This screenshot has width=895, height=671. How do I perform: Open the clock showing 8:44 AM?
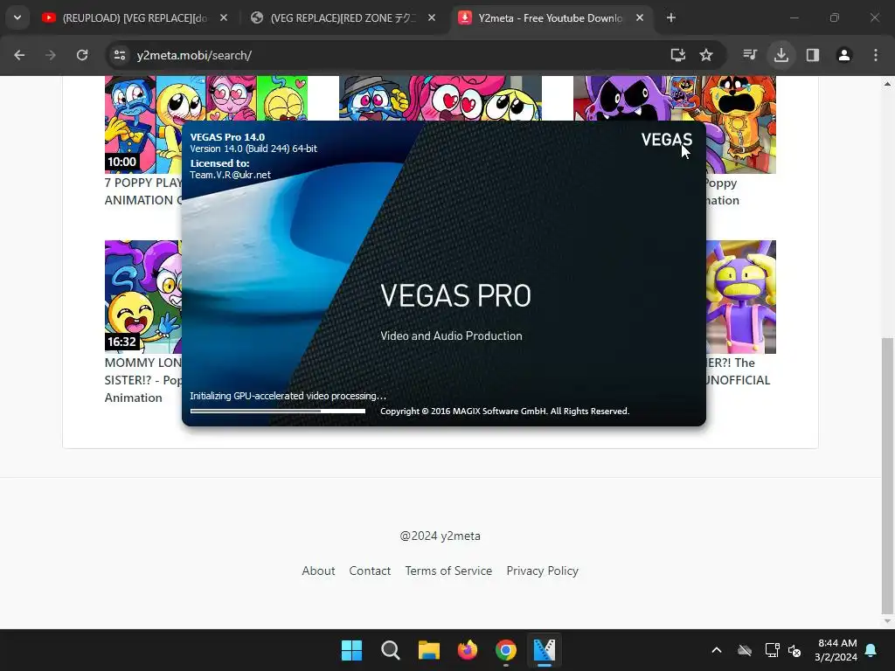pos(836,650)
